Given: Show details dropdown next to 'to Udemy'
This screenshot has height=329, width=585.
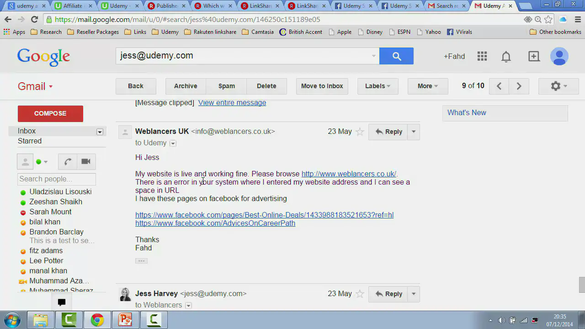Looking at the screenshot, I should tap(173, 143).
